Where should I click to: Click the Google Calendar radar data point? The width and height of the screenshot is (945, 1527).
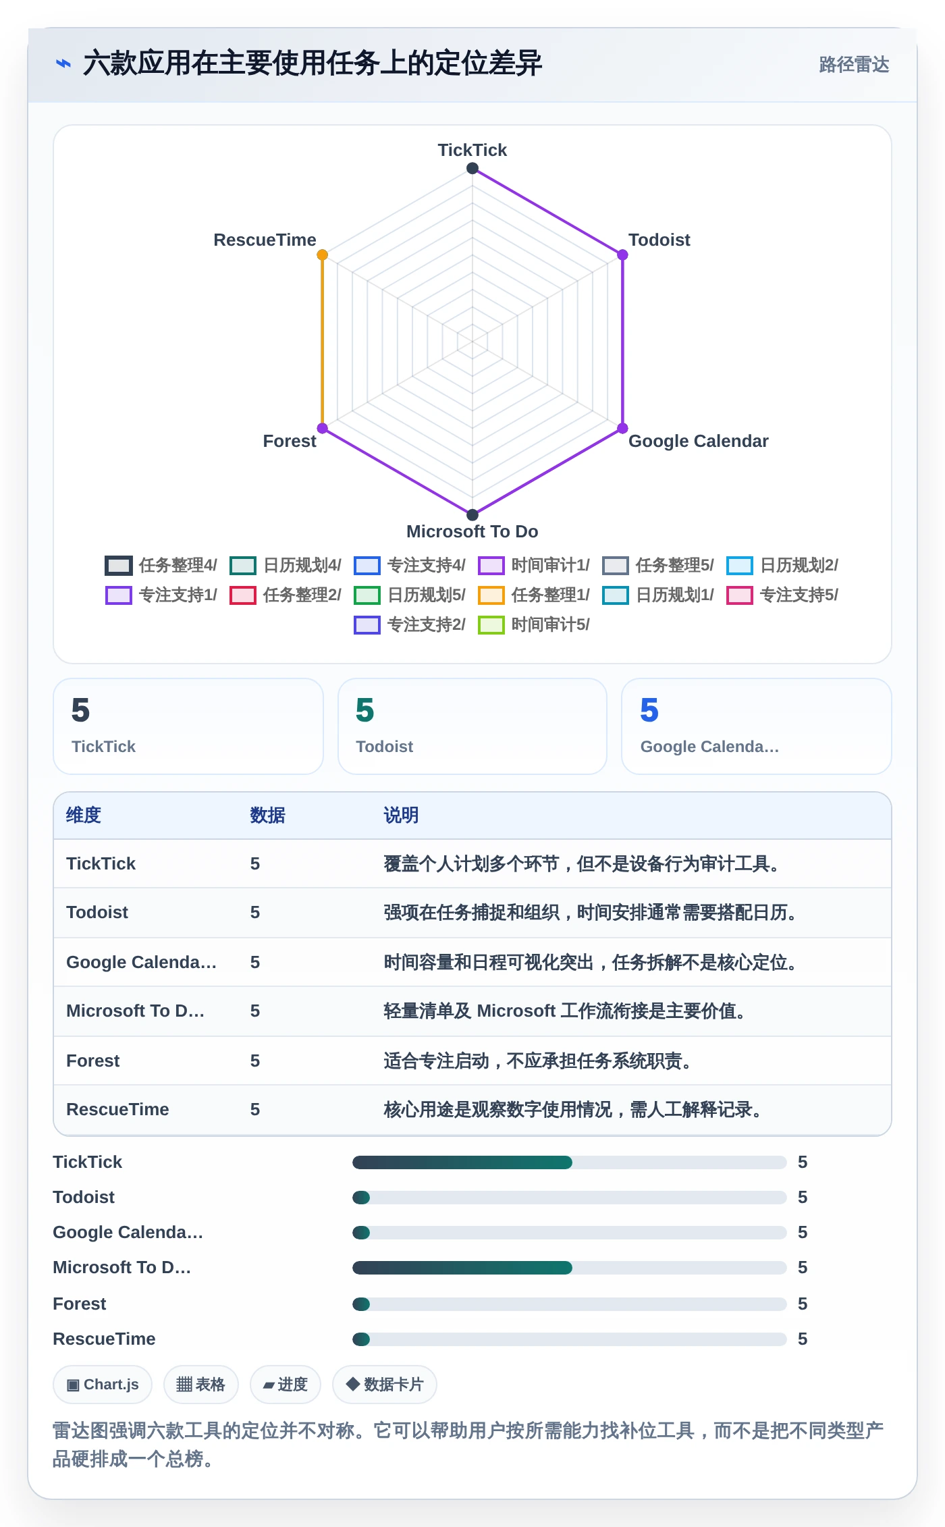click(622, 428)
